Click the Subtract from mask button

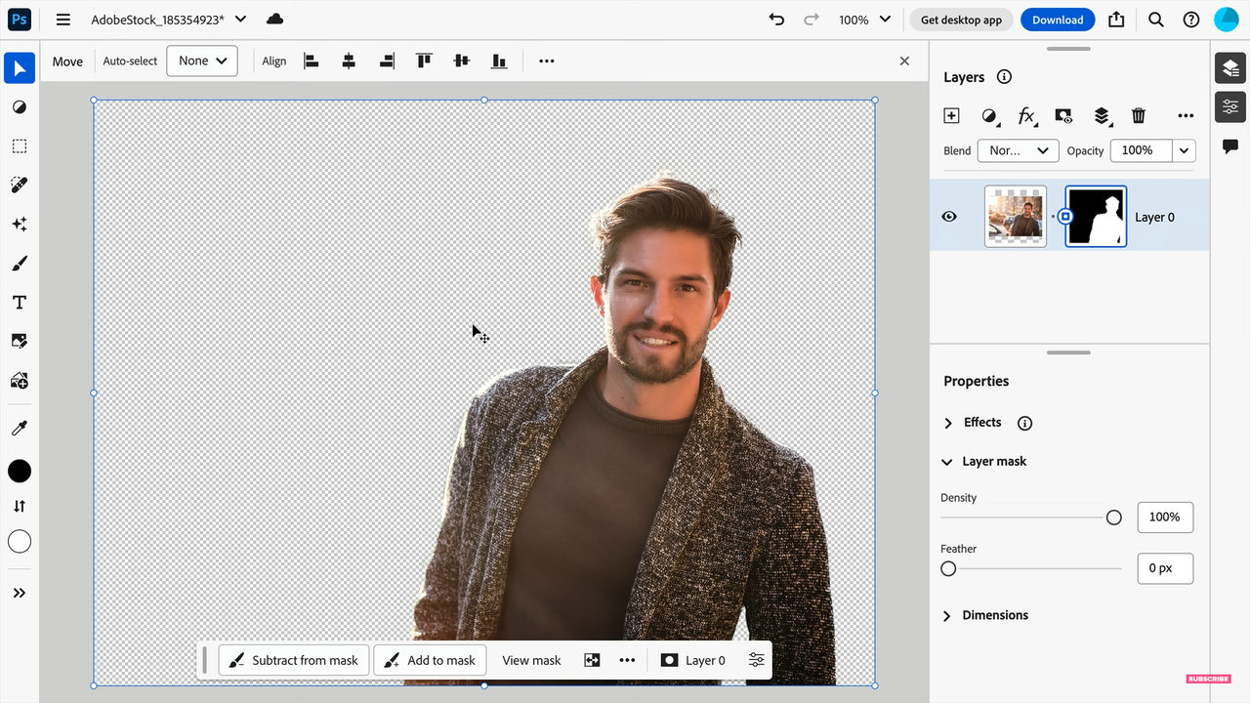294,660
